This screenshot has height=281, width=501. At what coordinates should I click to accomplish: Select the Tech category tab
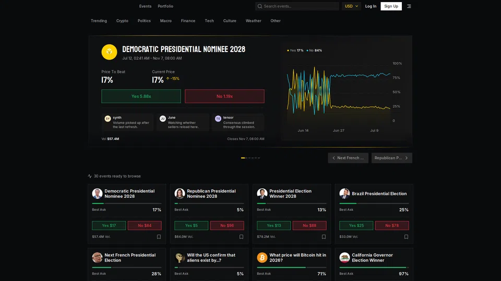(x=209, y=21)
